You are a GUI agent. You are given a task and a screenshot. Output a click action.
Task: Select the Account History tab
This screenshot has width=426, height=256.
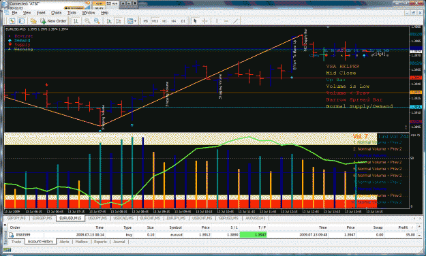(x=40, y=241)
